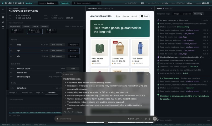The width and height of the screenshot is (212, 126).
Task: Switch to the Activity tab
Action: click(27, 93)
